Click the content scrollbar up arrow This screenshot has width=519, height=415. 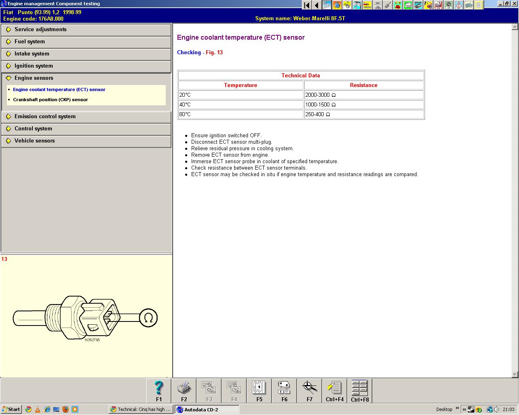pos(515,27)
